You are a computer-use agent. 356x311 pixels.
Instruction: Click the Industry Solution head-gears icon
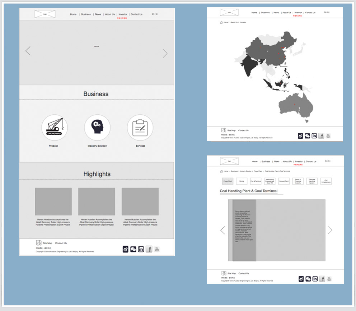click(97, 127)
